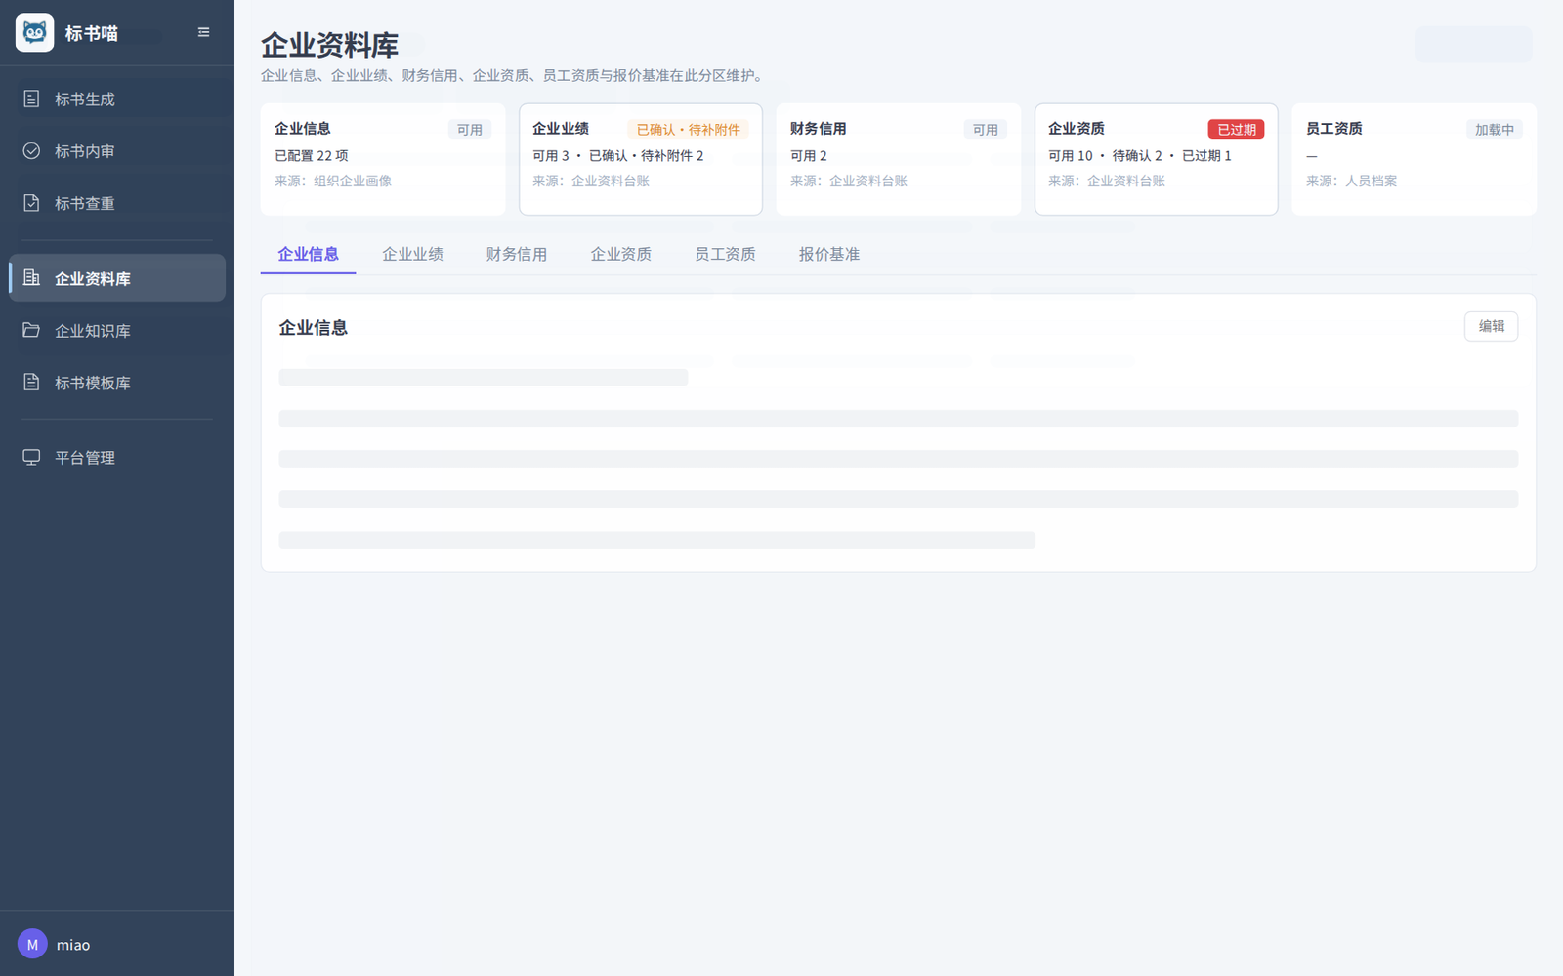Collapse the sidebar with hamburger icon
This screenshot has width=1563, height=976.
coord(203,32)
